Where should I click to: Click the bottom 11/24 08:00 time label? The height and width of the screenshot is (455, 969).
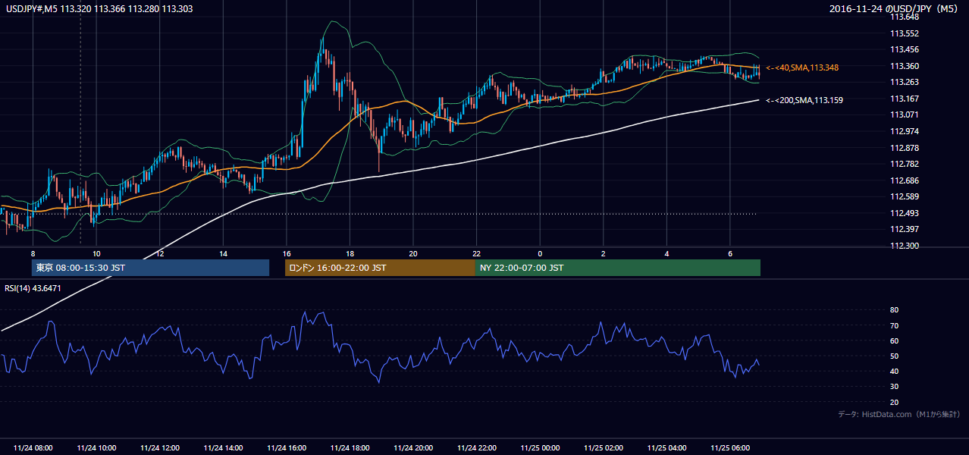click(x=33, y=448)
